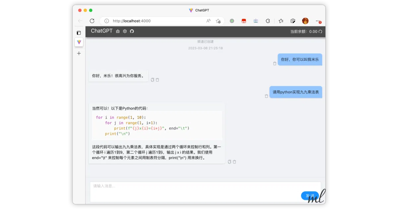Open the browser profile avatar
The height and width of the screenshot is (209, 398).
[x=305, y=21]
